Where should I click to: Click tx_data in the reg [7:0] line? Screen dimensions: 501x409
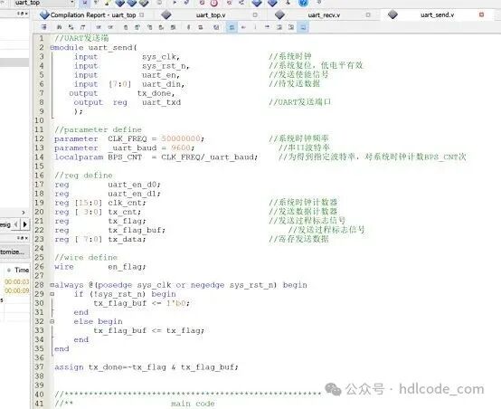(x=125, y=239)
